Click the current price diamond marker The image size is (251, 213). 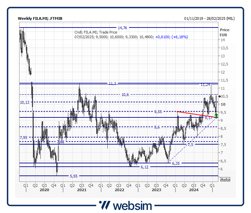[x=219, y=97]
